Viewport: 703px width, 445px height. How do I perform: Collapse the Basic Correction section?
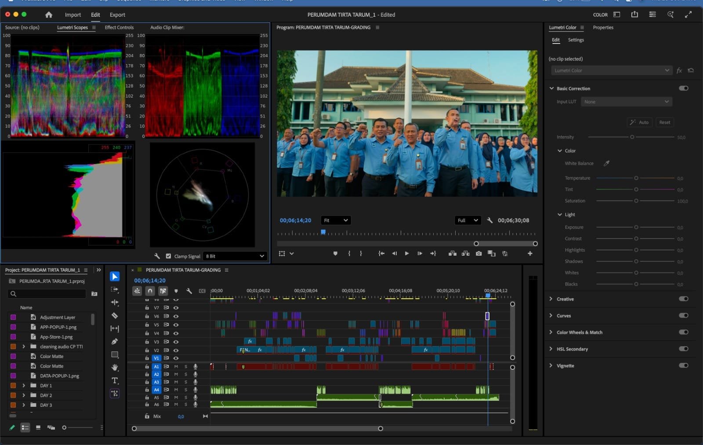(551, 88)
